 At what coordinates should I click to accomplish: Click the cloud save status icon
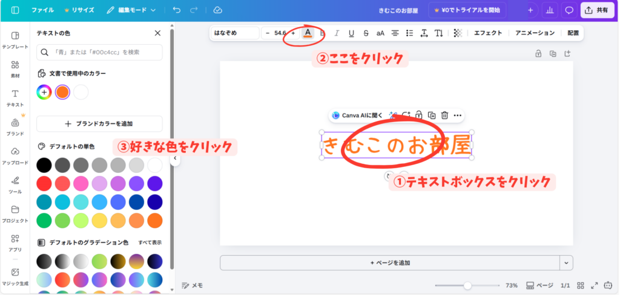pyautogui.click(x=217, y=10)
